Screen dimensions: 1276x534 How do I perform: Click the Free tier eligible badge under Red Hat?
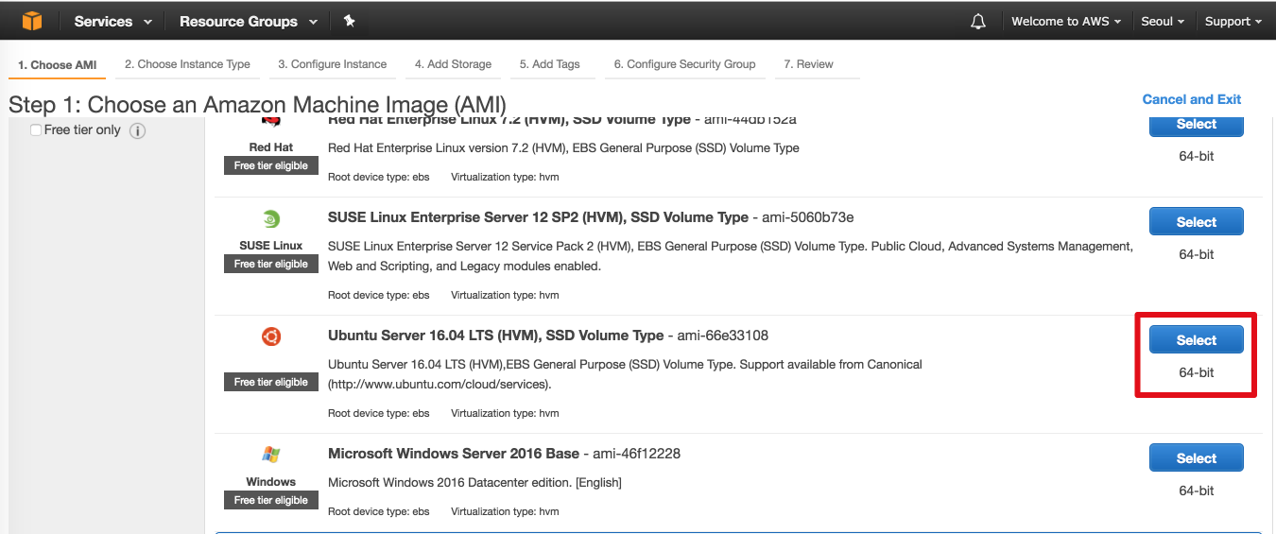(x=271, y=165)
